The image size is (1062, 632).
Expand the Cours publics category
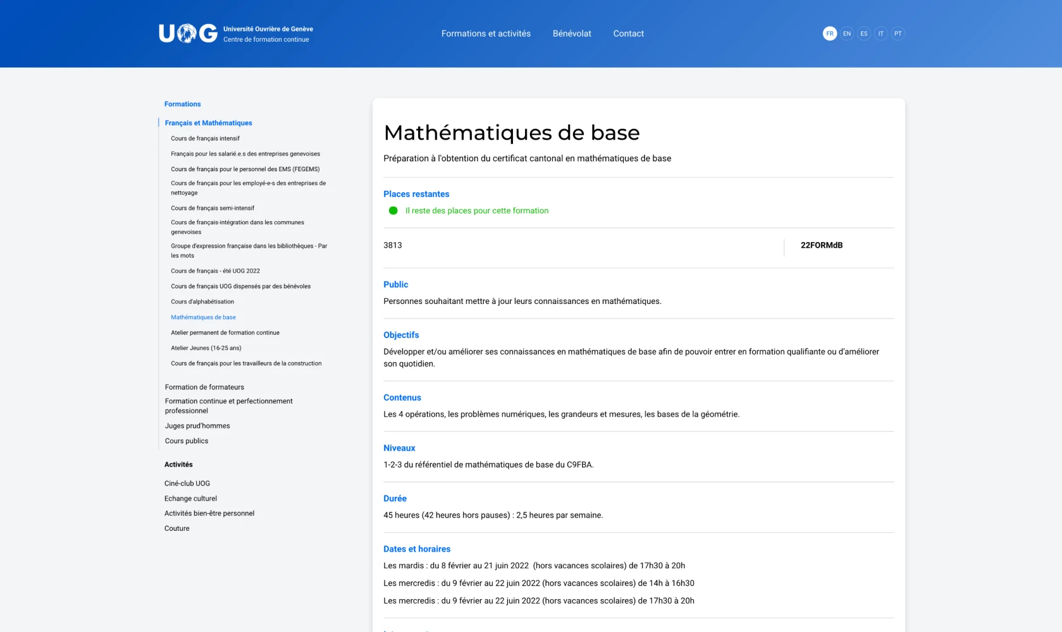(187, 441)
